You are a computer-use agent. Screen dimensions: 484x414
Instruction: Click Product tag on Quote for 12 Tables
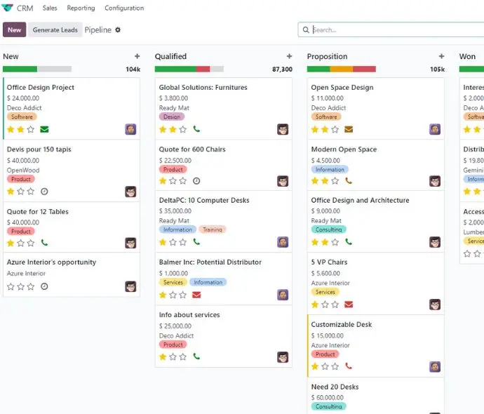[21, 232]
